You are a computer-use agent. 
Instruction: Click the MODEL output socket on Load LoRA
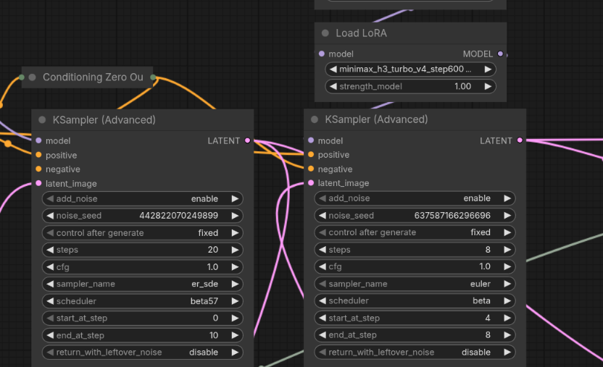coord(500,54)
